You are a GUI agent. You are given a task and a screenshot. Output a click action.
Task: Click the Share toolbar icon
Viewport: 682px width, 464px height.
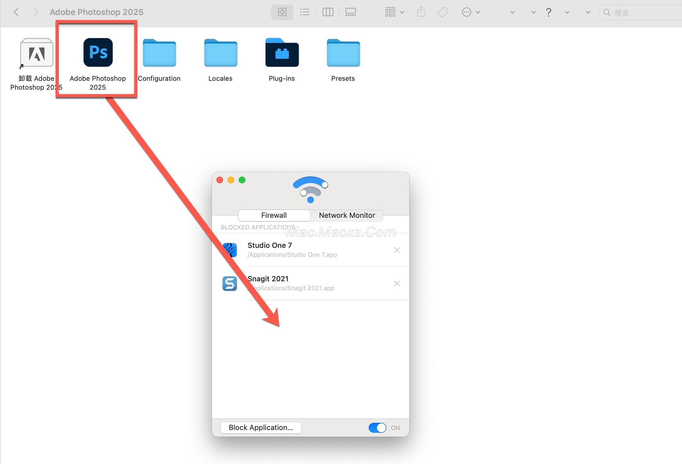click(421, 12)
